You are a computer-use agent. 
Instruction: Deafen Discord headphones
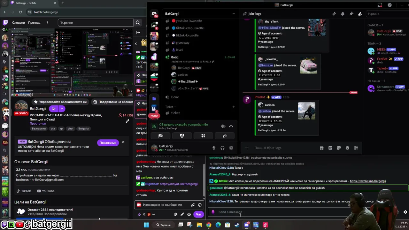pos(222,148)
